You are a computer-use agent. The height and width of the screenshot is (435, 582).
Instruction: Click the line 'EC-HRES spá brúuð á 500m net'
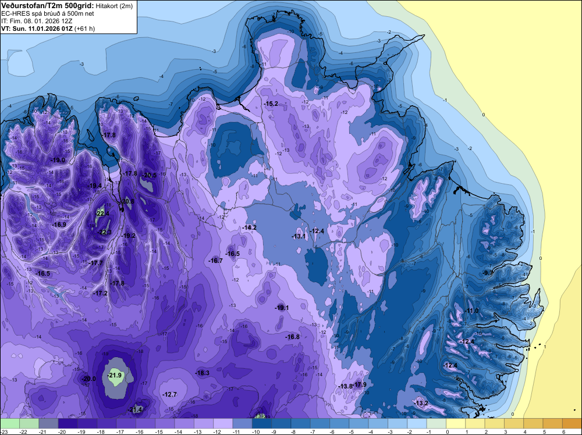(48, 13)
